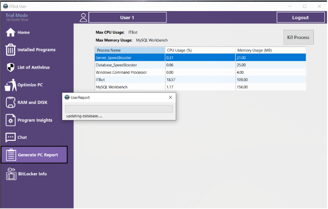Open the Program Insights gear document icon
The height and width of the screenshot is (209, 328).
click(x=11, y=120)
